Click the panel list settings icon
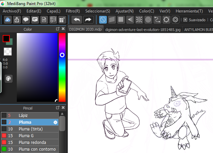213x153 pixels. pos(53,20)
